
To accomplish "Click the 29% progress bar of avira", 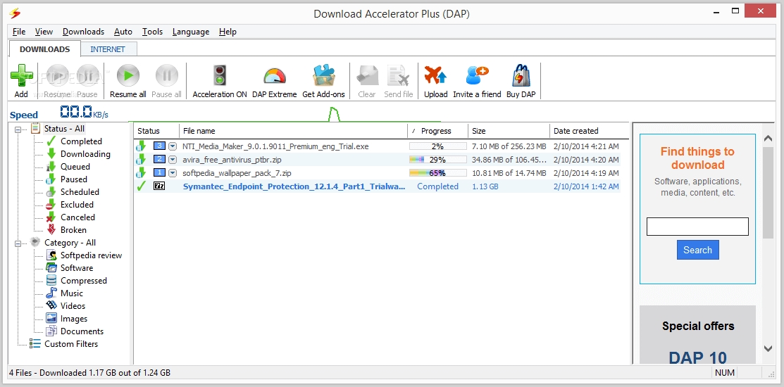I will 438,160.
